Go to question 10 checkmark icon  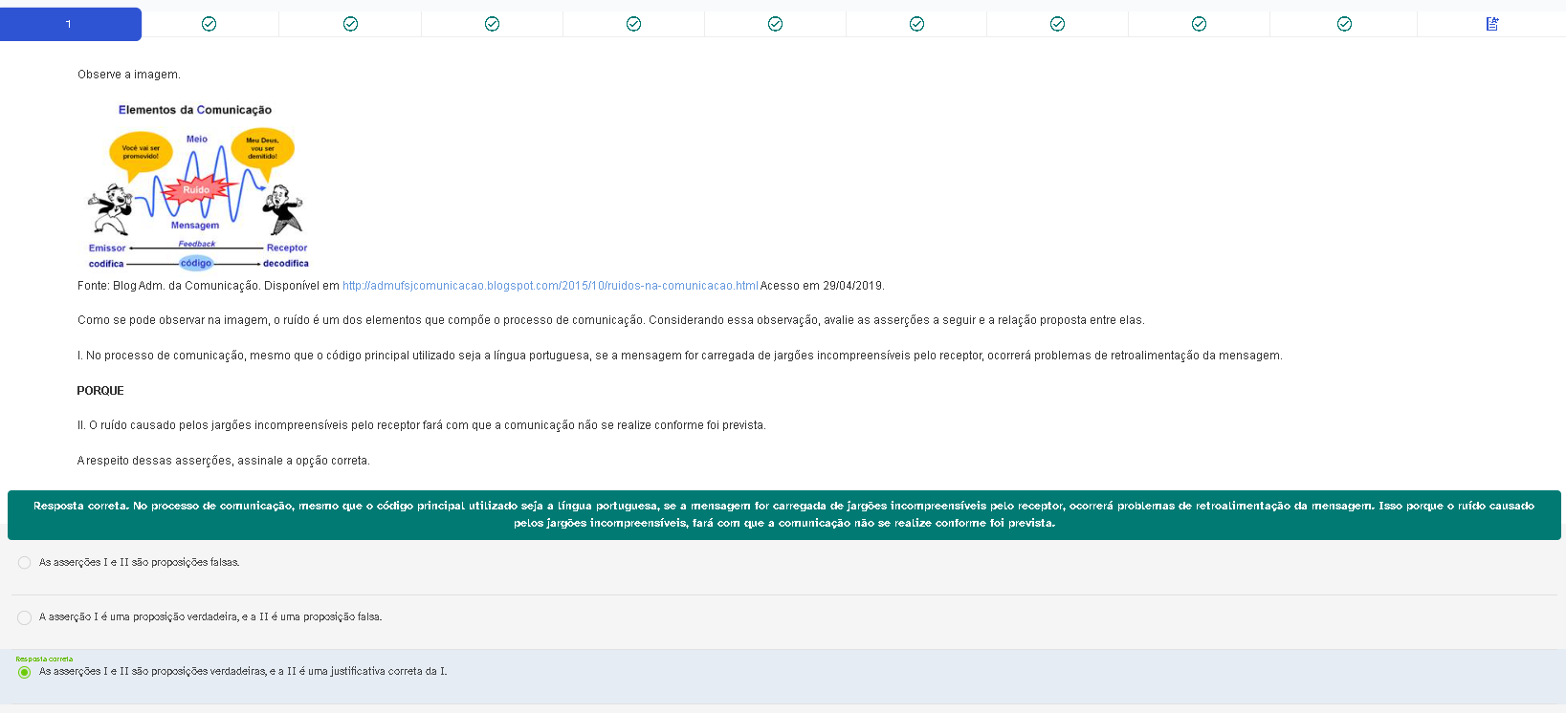[x=1344, y=24]
